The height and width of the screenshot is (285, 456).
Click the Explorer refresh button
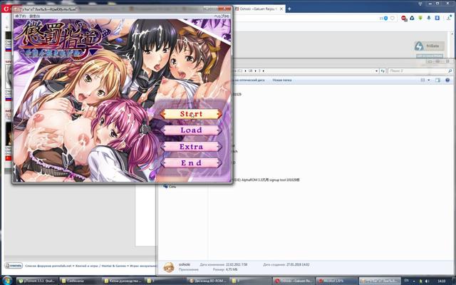pos(383,71)
